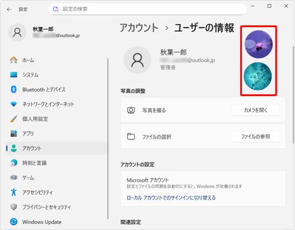This screenshot has height=230, width=295.
Task: Click ローカル アカウントでのサインインに切り替える link
Action: click(171, 198)
